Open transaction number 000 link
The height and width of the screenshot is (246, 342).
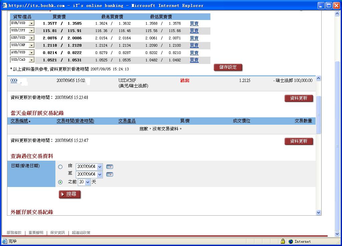(14, 80)
